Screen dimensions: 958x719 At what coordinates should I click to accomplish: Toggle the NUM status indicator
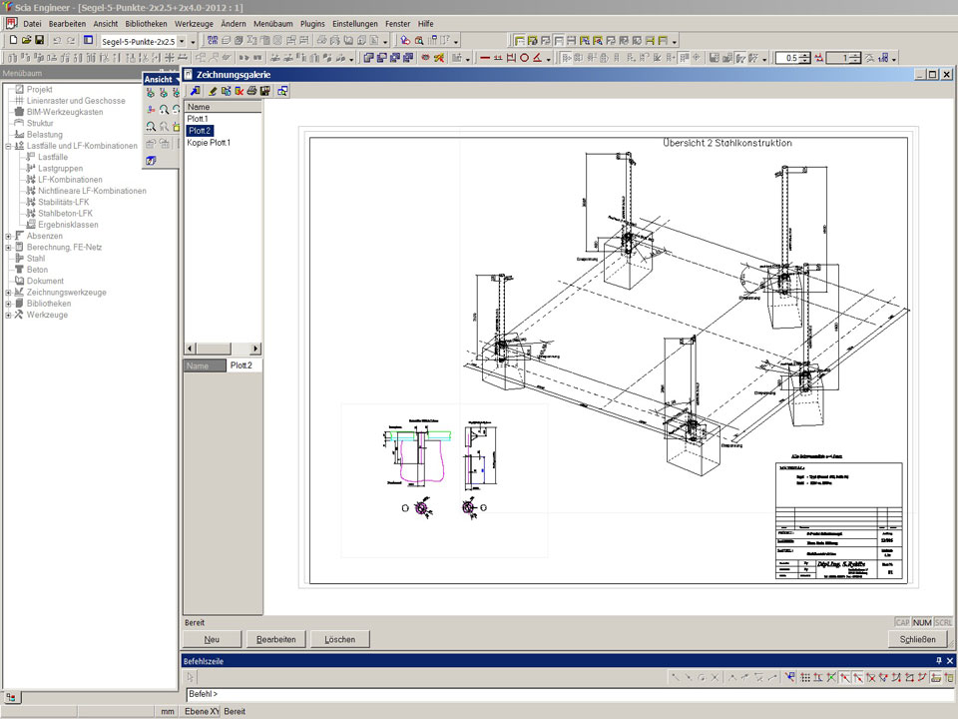click(x=922, y=622)
